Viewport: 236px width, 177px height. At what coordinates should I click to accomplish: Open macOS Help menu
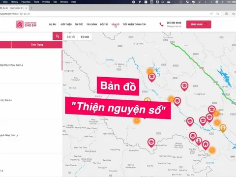coord(74,2)
